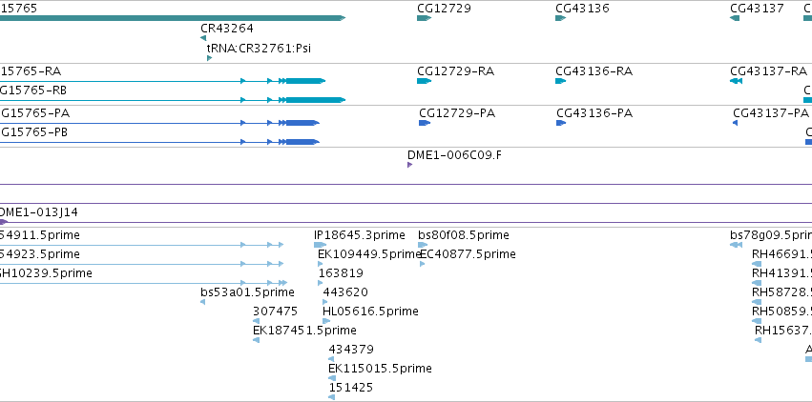Click the EK109449.5prime label

(369, 253)
